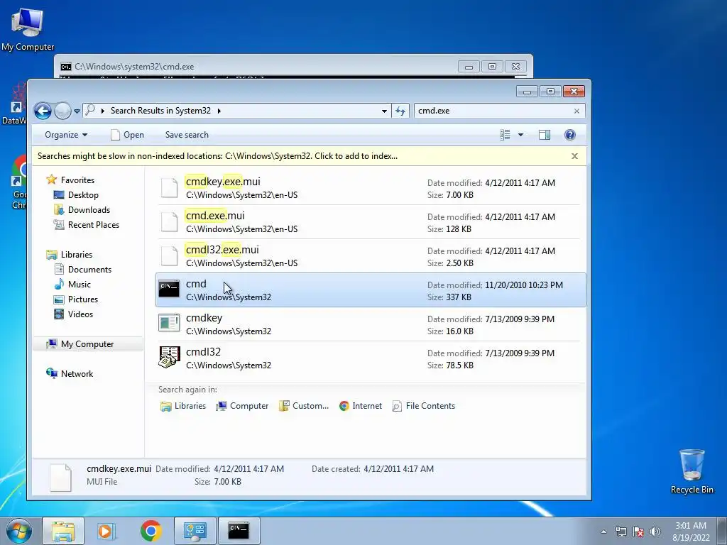
Task: Open the volume control tray icon
Action: (655, 532)
